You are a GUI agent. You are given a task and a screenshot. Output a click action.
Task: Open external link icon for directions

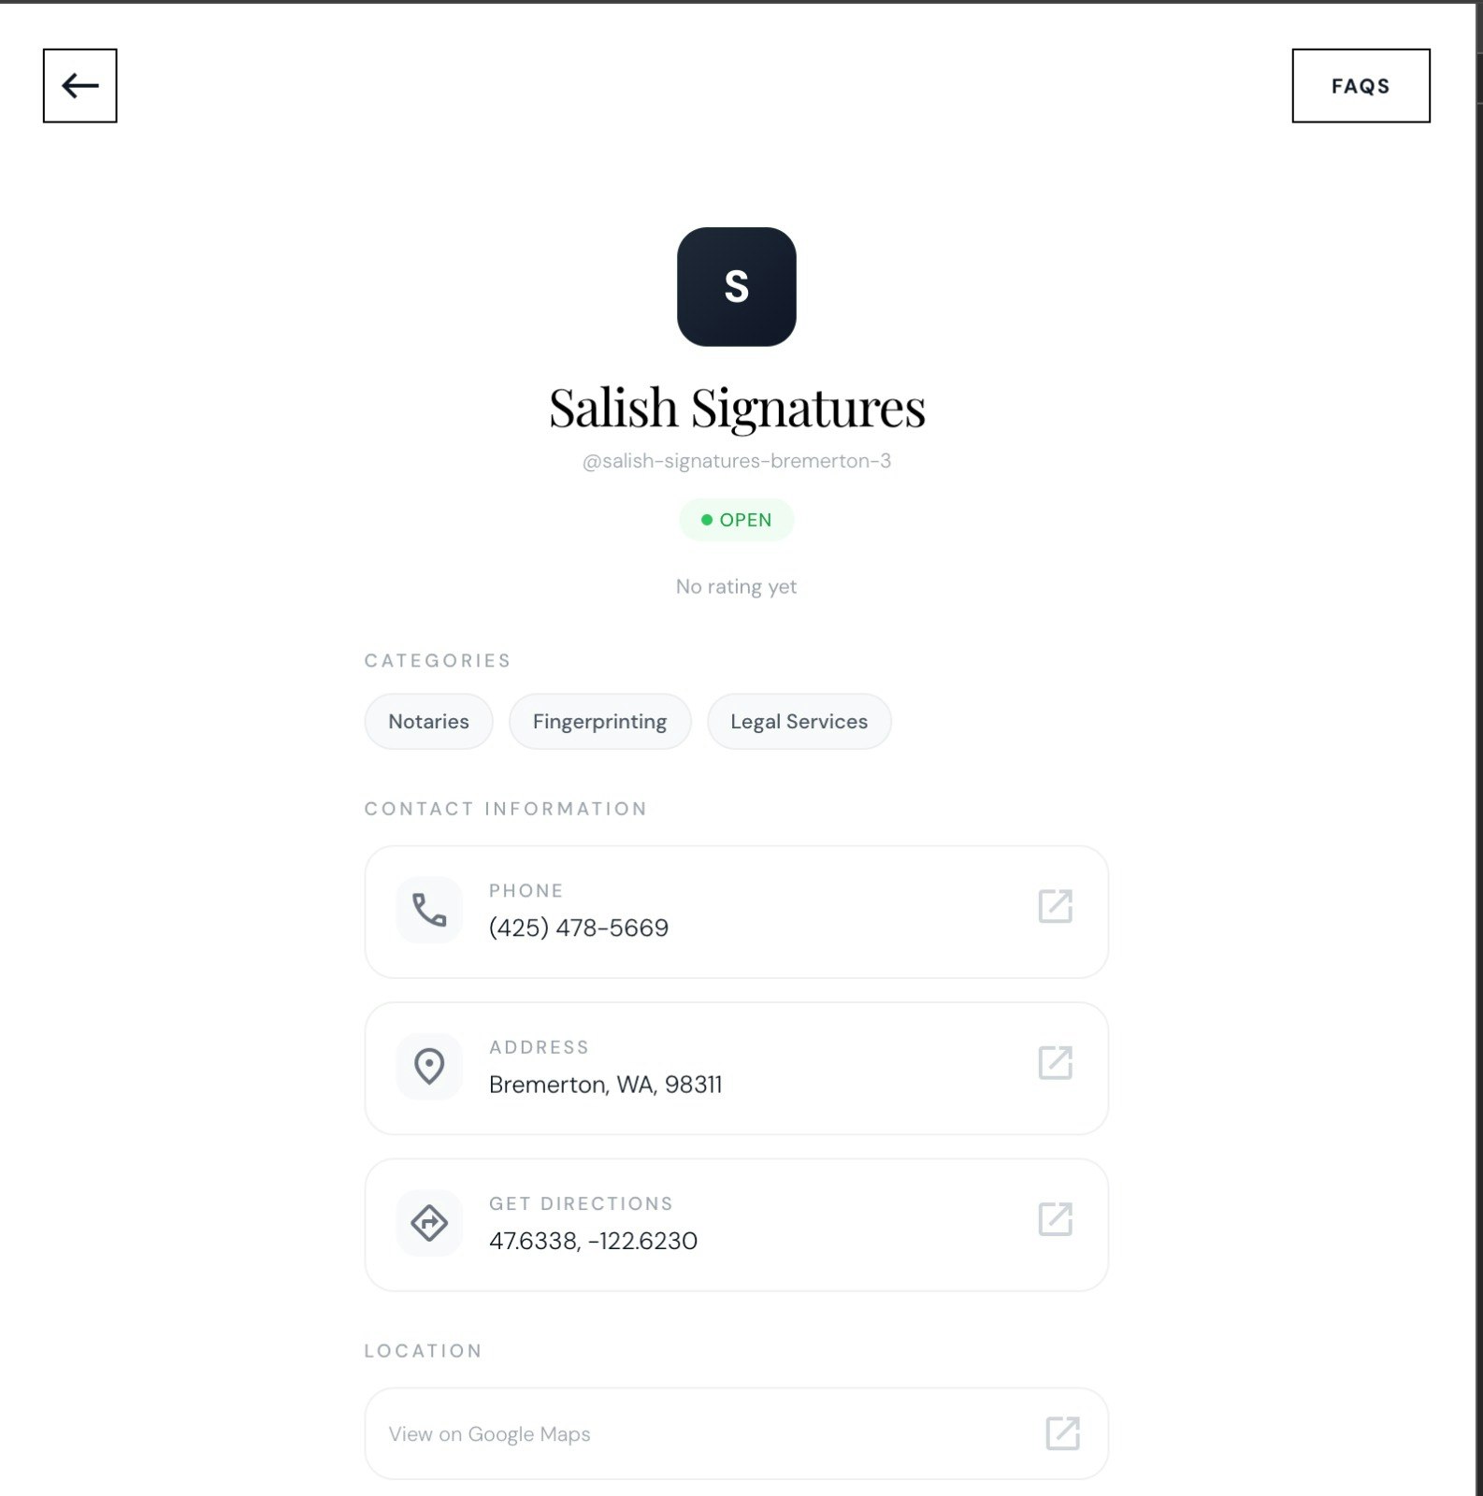click(1055, 1219)
